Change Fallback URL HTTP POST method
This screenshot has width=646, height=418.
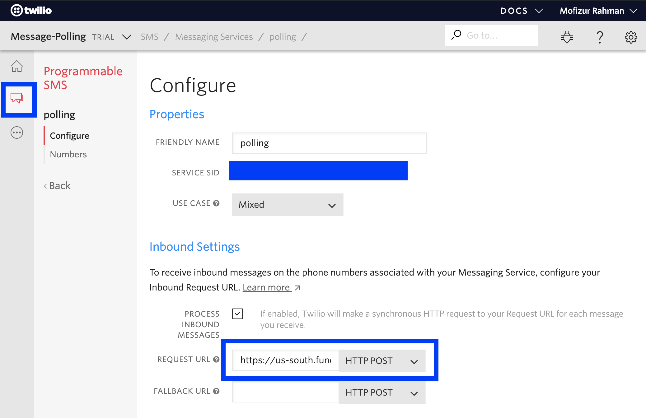[x=382, y=392]
